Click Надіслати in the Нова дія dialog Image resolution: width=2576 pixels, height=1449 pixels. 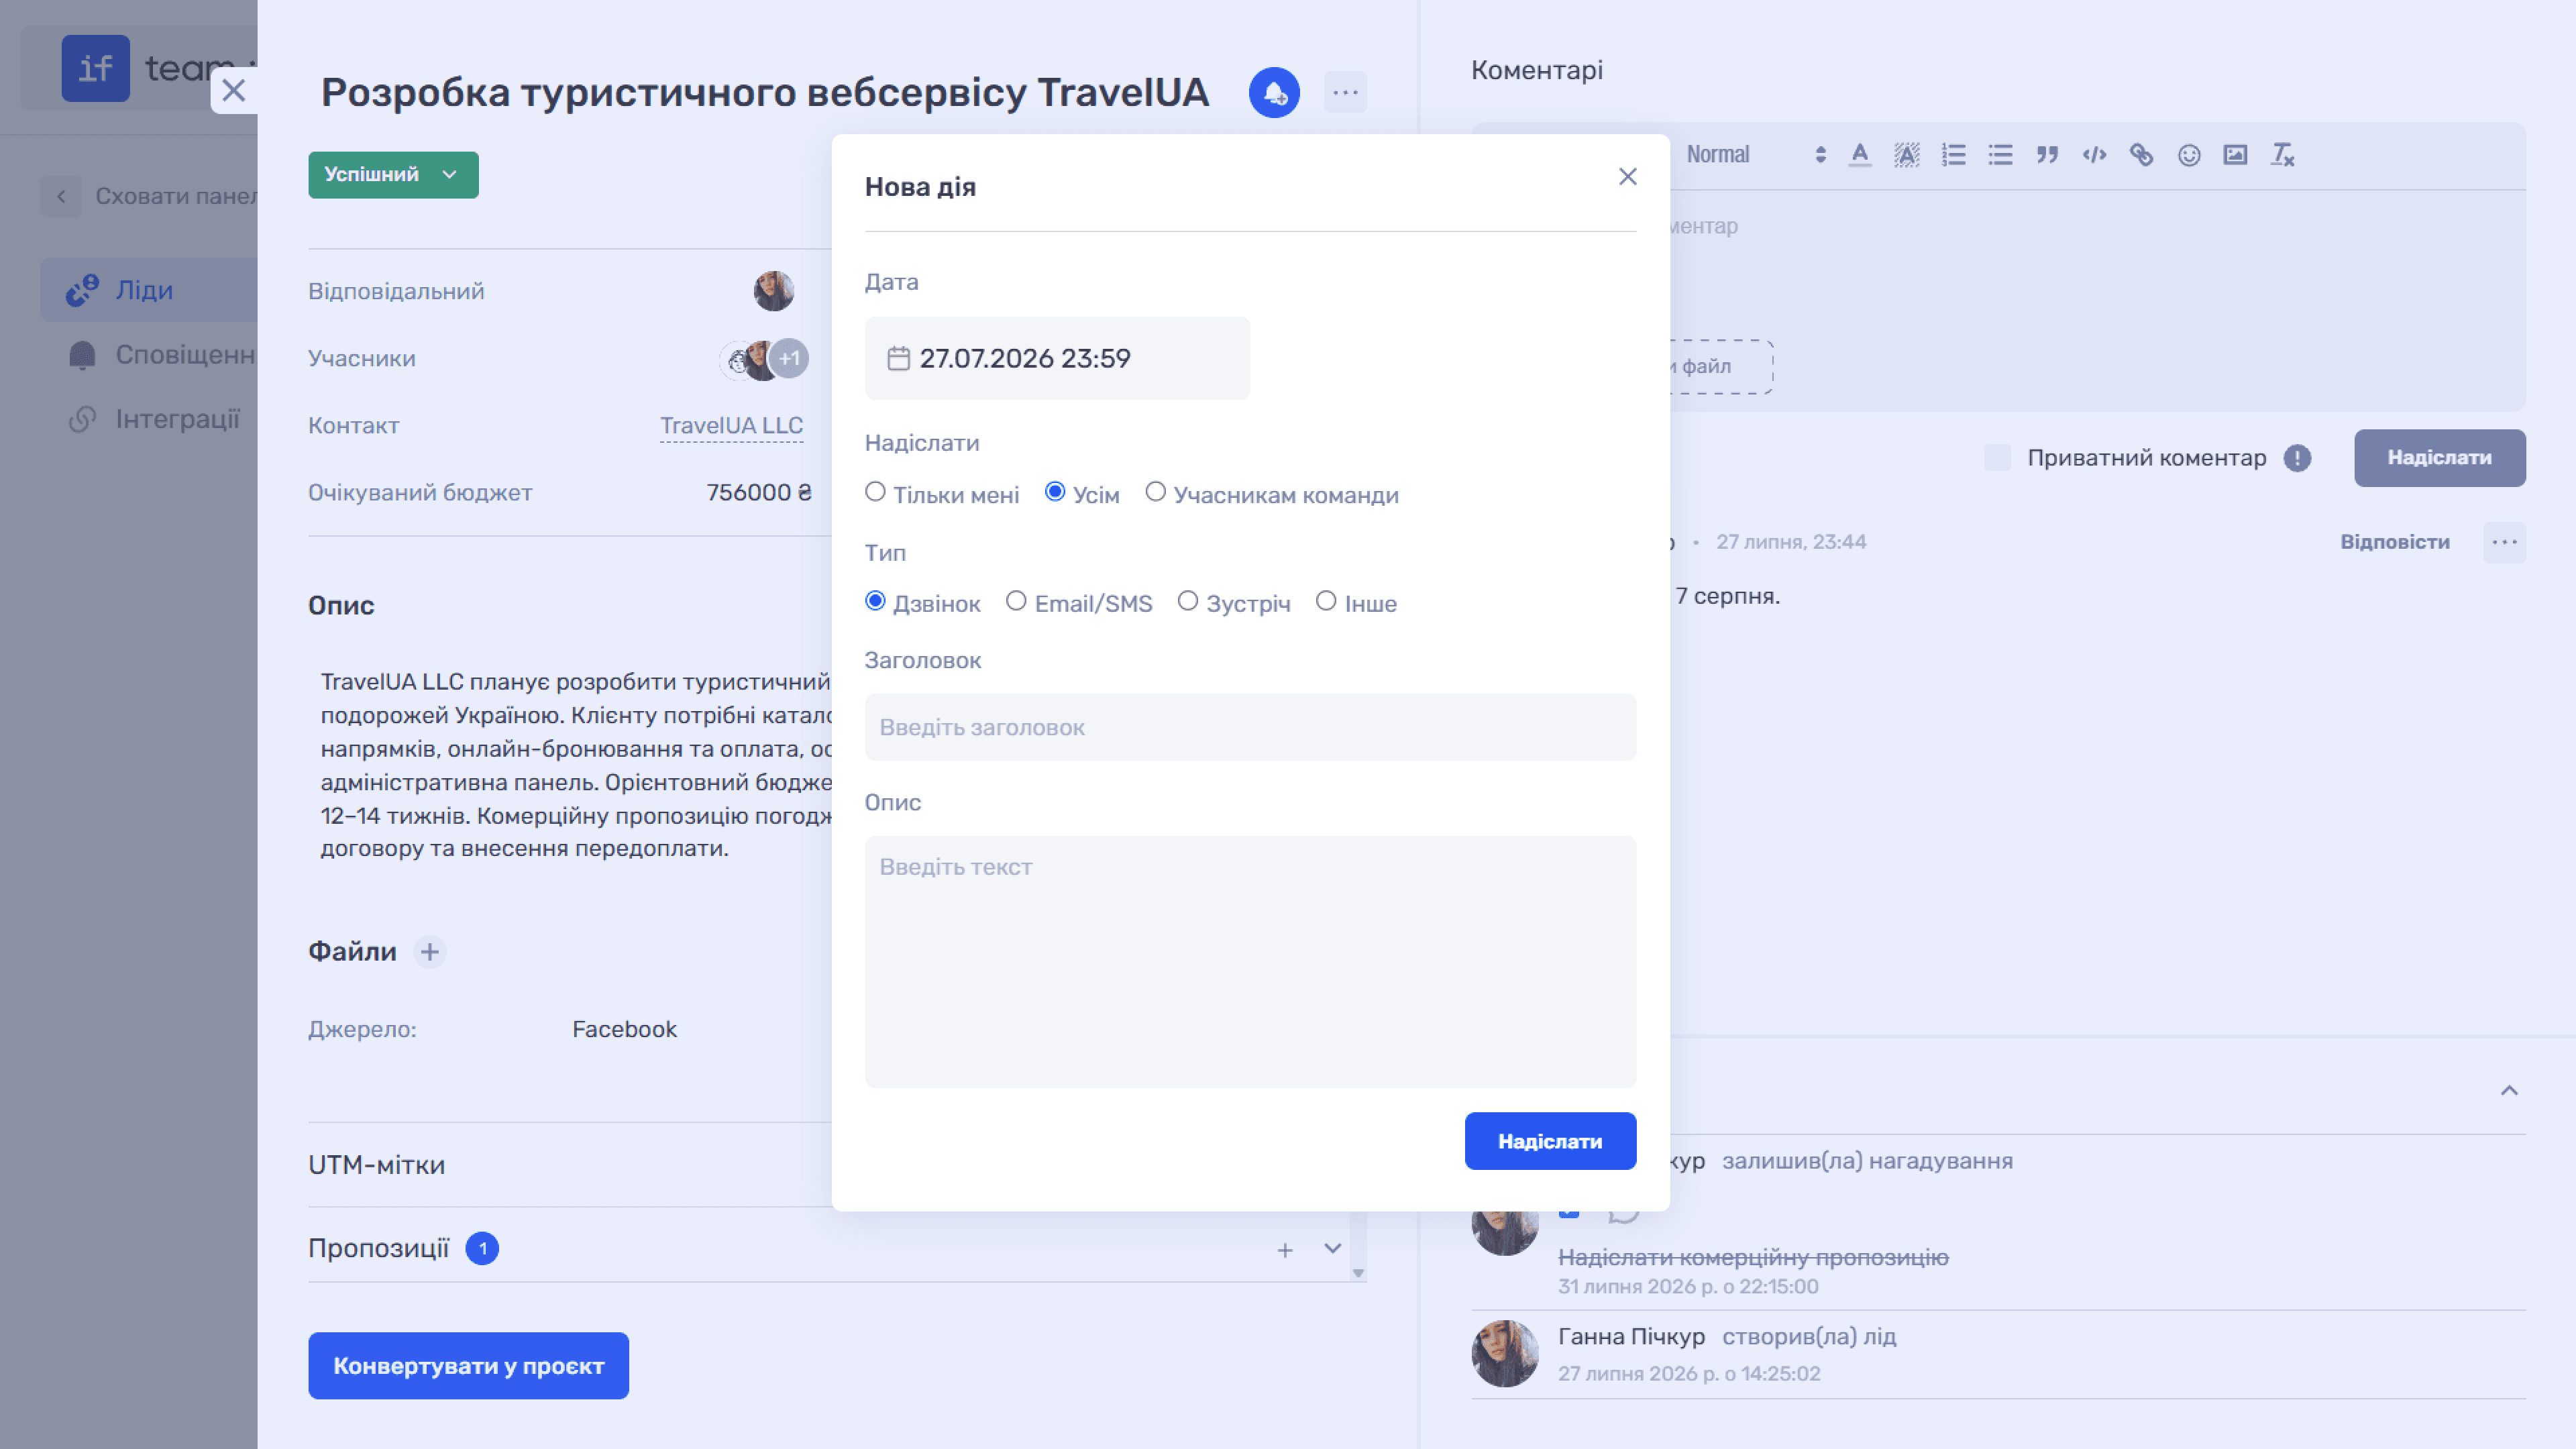(x=1550, y=1141)
